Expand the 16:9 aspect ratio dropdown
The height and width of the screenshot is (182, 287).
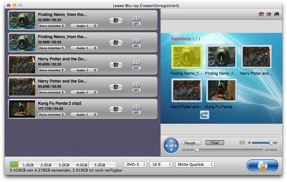click(x=160, y=164)
